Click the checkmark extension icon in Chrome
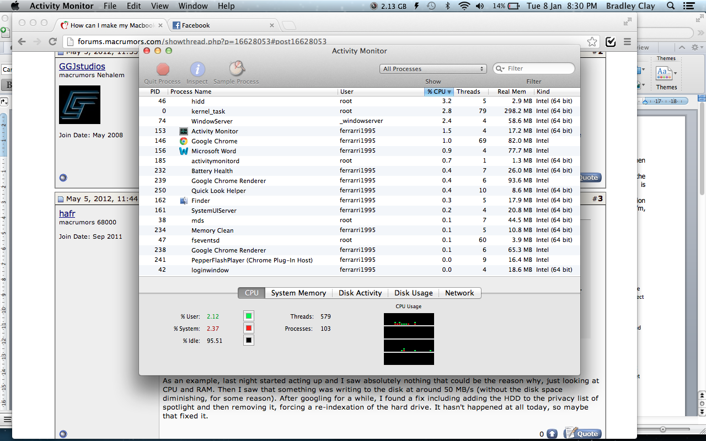706x441 pixels. 611,41
